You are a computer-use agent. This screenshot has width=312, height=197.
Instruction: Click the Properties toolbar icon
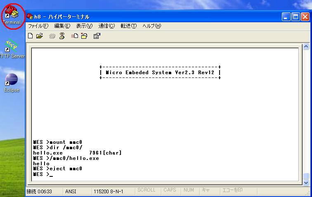[x=97, y=36]
